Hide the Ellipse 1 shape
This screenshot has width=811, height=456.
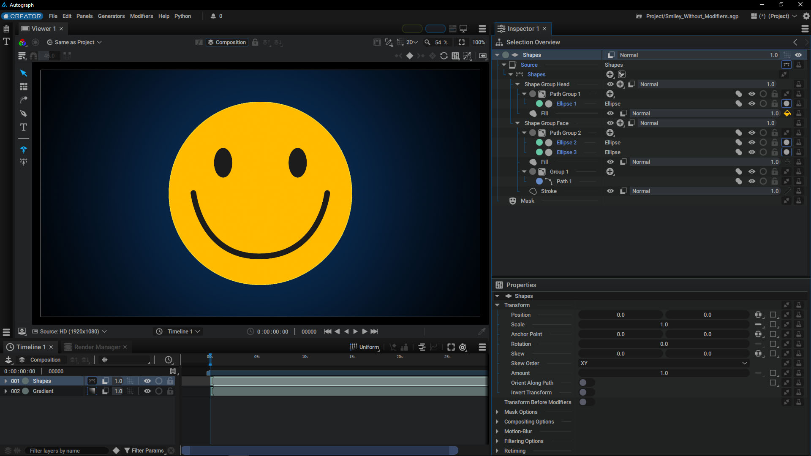click(752, 103)
